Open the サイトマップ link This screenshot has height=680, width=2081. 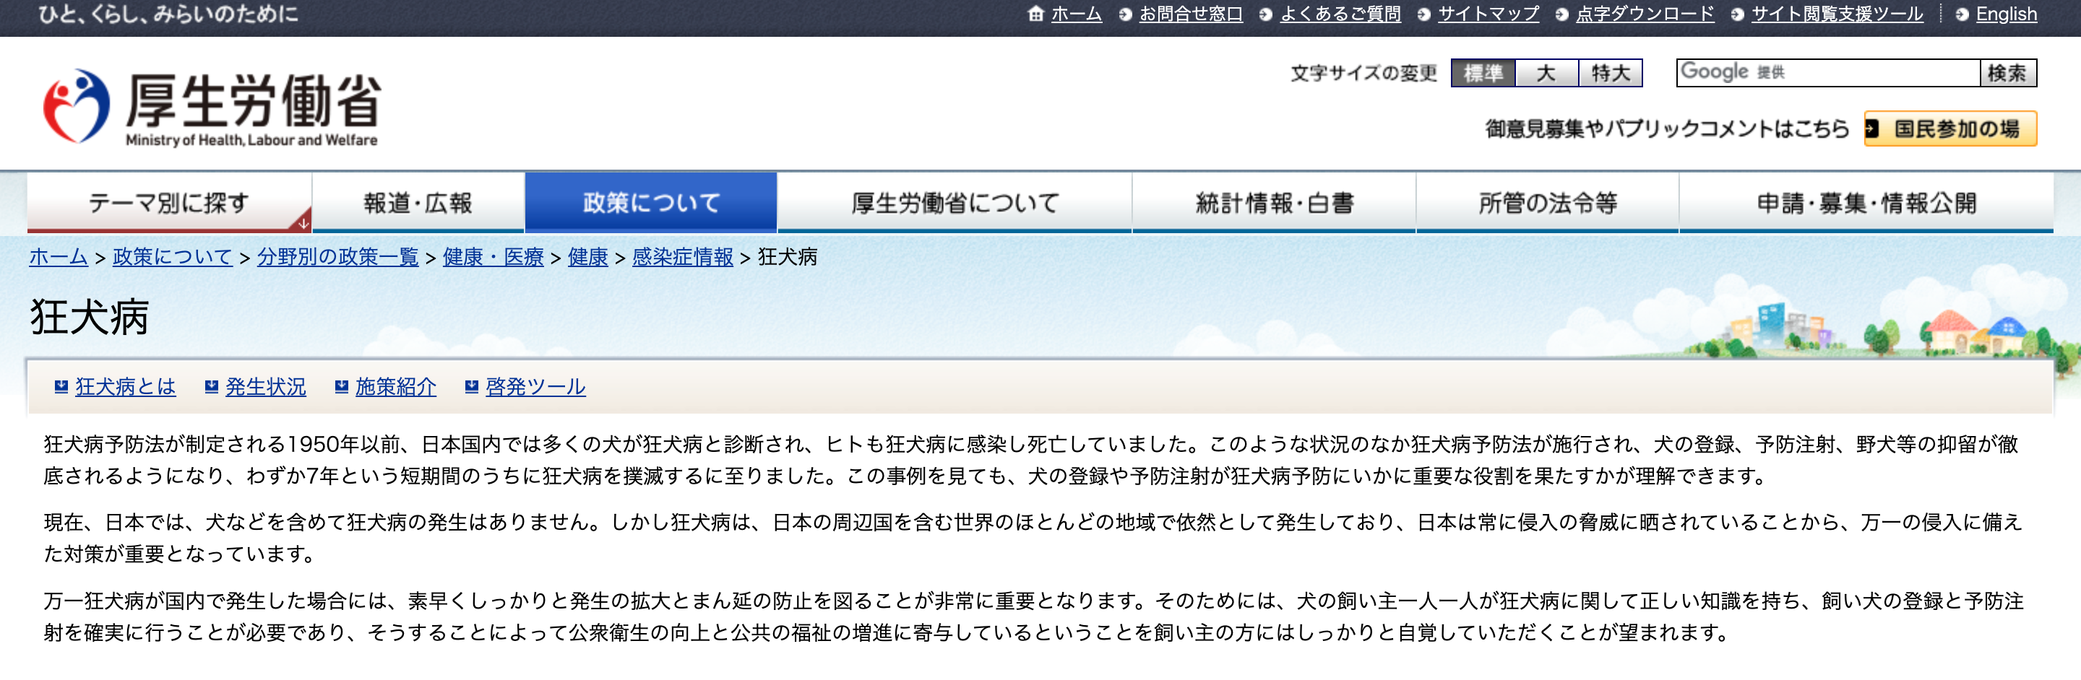[1488, 14]
